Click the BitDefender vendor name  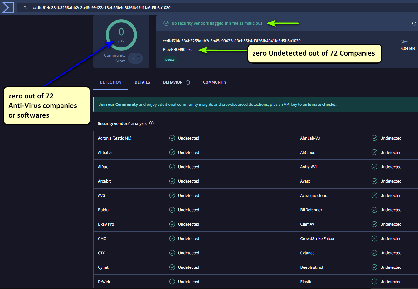(x=311, y=210)
